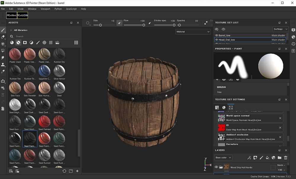The image size is (296, 179).
Task: Add a fill layer with bucket icon
Action: [x=267, y=158]
